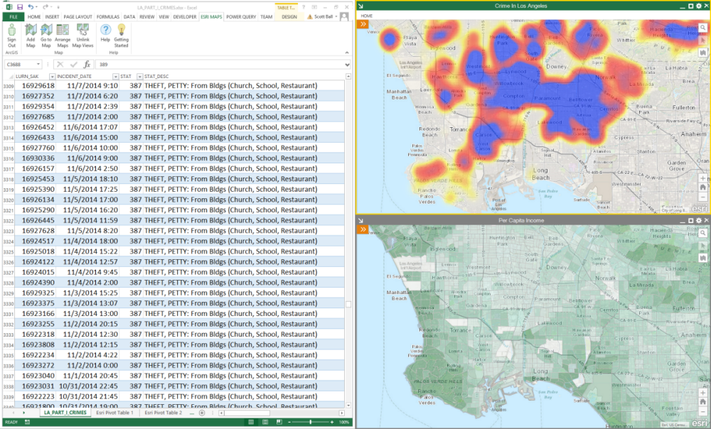Click the Enter formula checkmark icon
The image size is (711, 429).
(x=74, y=65)
